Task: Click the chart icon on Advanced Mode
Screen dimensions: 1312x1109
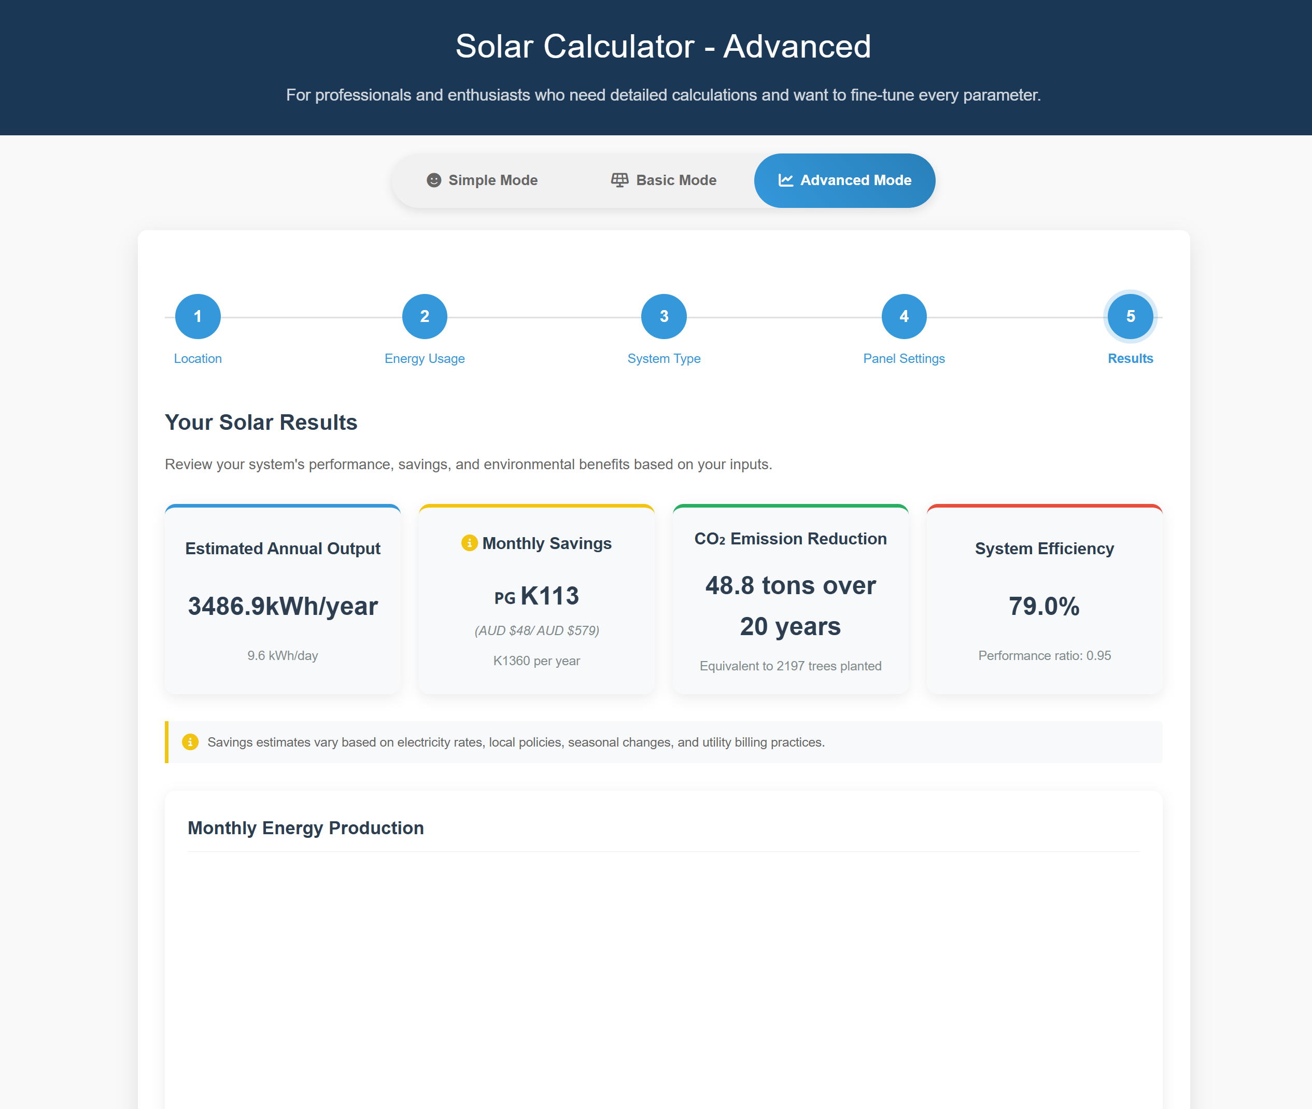Action: [785, 180]
